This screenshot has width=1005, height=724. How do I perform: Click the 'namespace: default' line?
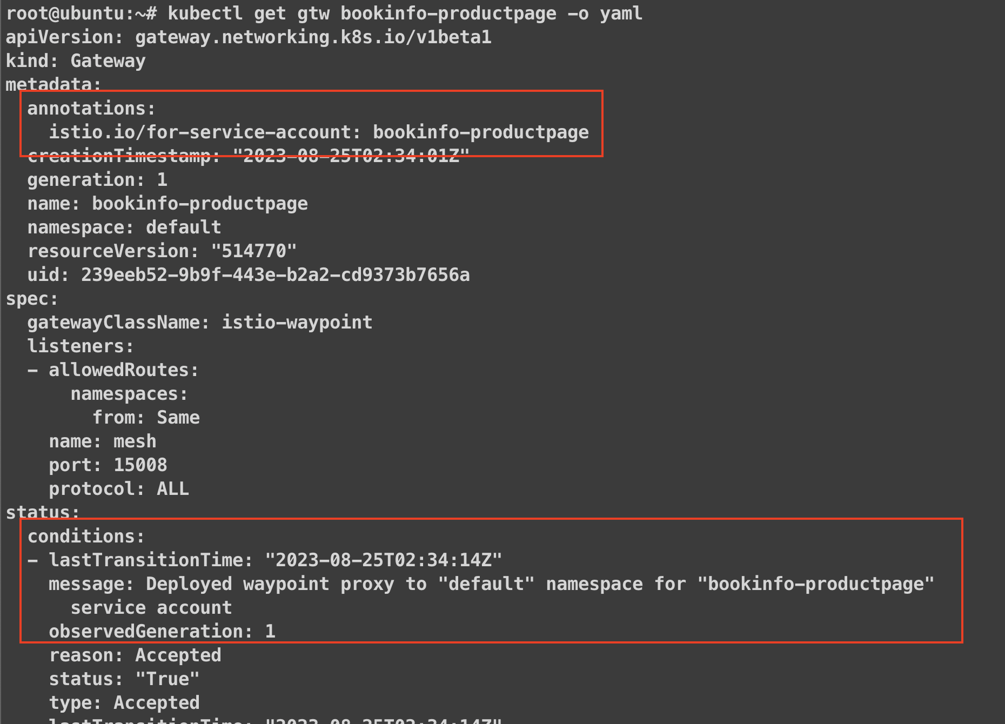pyautogui.click(x=124, y=227)
